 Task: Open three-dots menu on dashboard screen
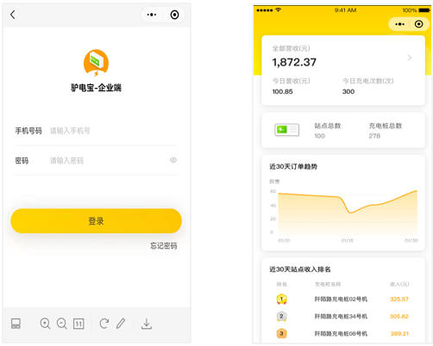(399, 24)
